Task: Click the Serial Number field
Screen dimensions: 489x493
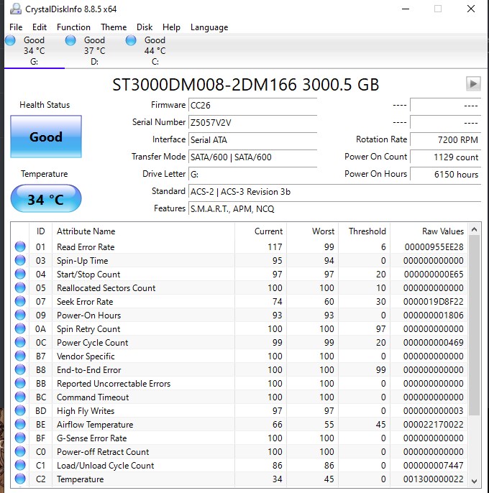Action: (x=252, y=122)
